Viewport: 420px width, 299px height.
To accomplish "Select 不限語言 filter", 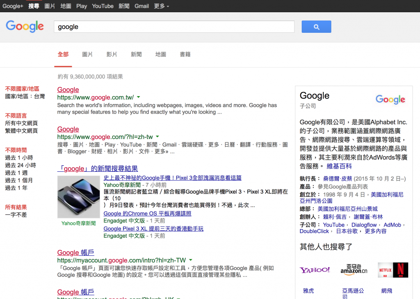I will click(x=16, y=116).
